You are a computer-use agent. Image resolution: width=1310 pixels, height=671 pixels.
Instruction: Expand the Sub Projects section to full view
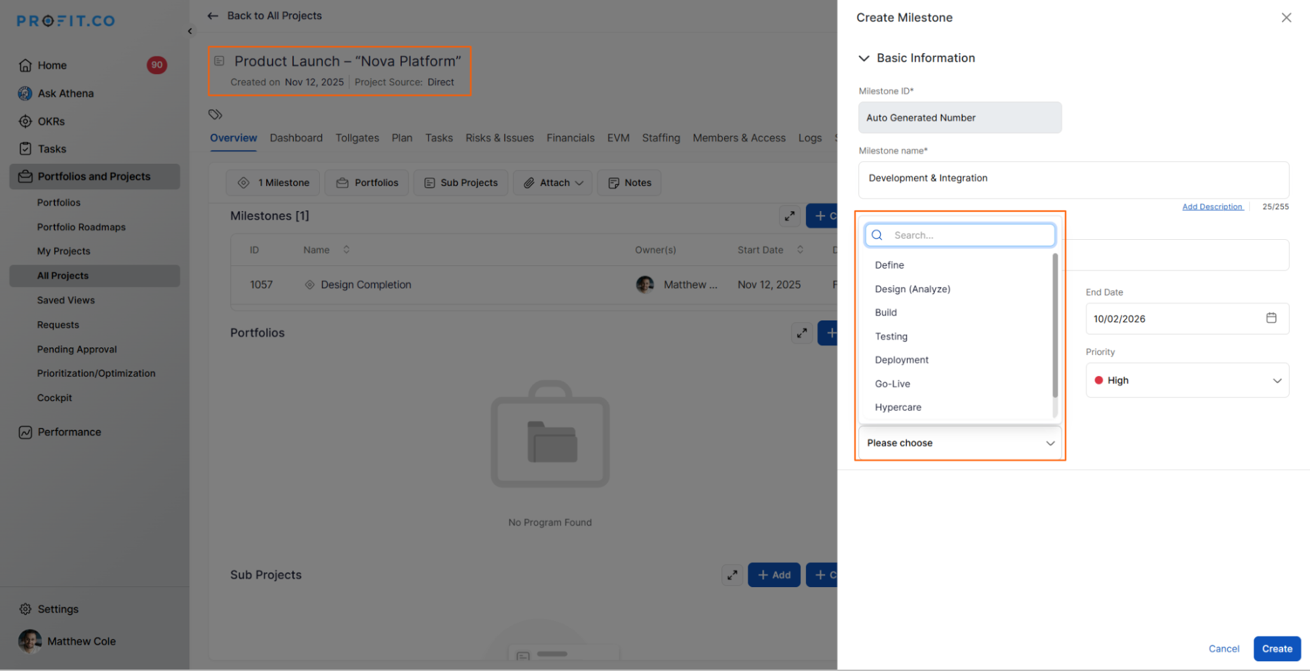pyautogui.click(x=732, y=575)
